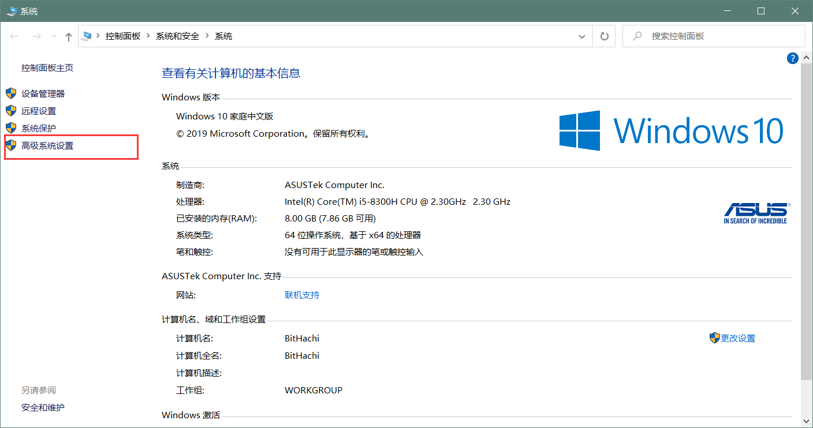
Task: Open the recent locations dropdown arrow
Action: point(54,36)
